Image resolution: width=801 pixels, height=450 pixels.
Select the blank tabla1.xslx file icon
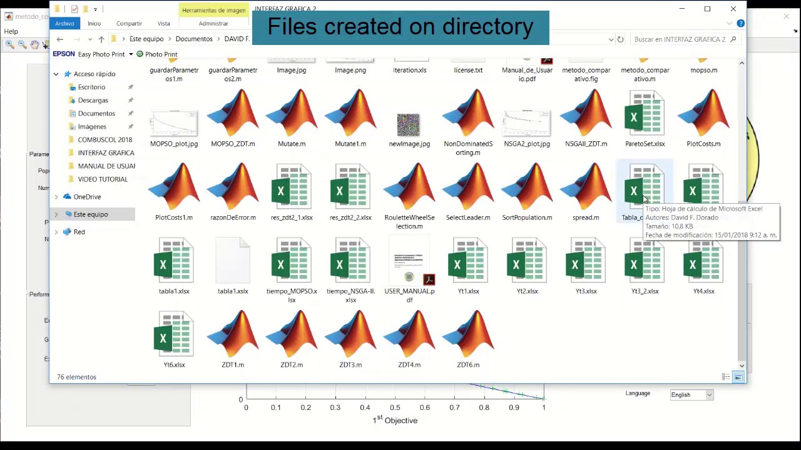point(233,260)
